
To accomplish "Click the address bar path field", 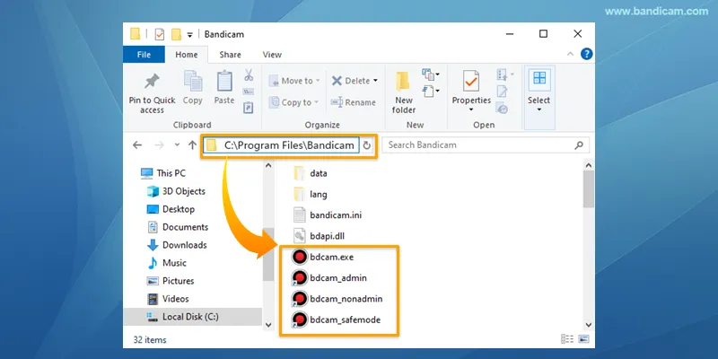I will pyautogui.click(x=282, y=145).
